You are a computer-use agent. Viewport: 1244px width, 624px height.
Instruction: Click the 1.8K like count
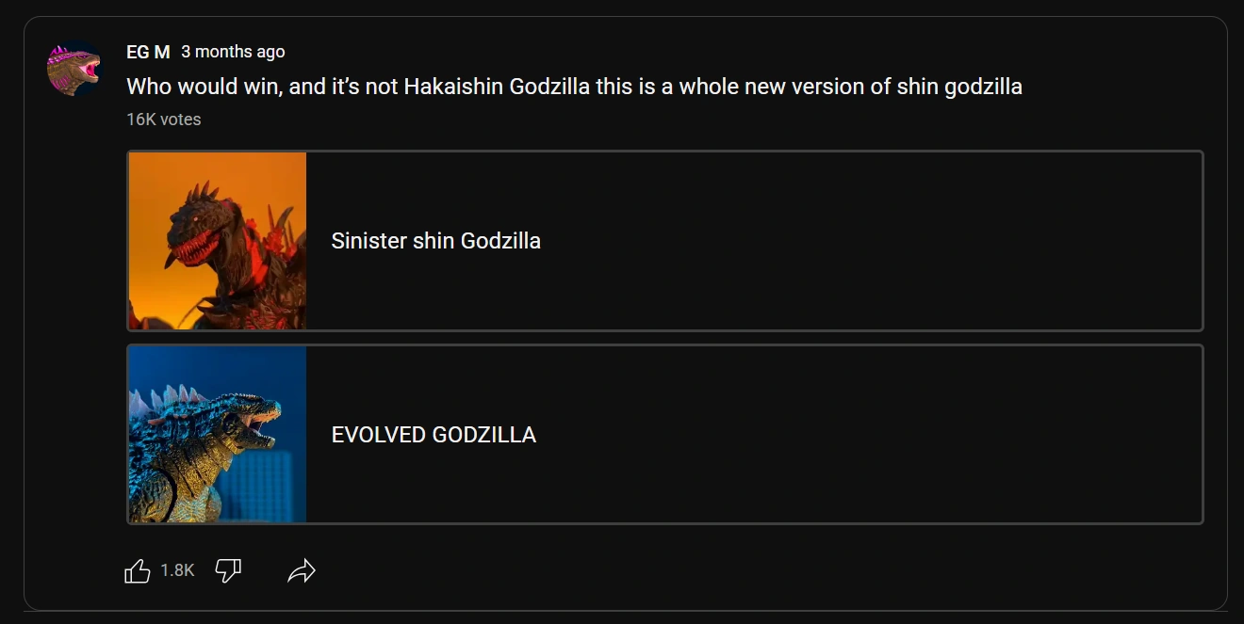click(x=177, y=570)
